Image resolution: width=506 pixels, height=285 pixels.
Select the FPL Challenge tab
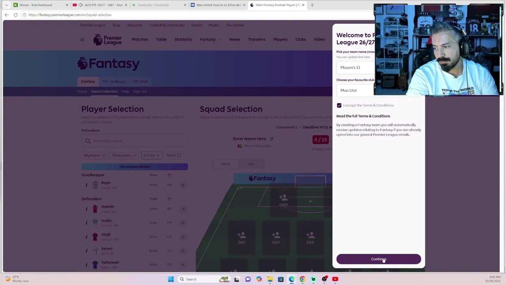pyautogui.click(x=114, y=82)
